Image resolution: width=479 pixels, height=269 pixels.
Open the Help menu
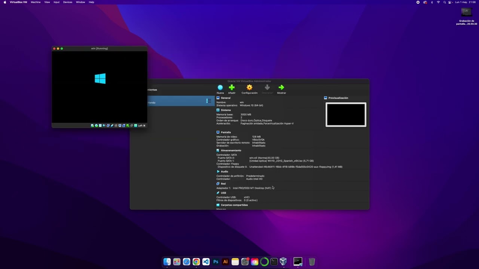tap(91, 2)
